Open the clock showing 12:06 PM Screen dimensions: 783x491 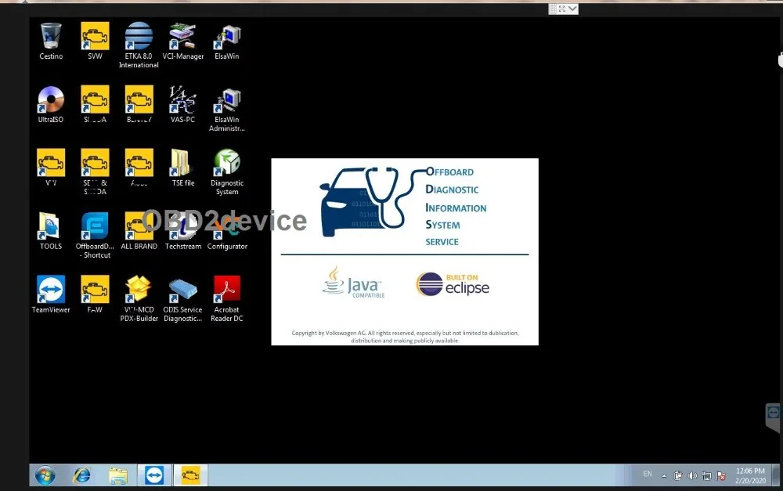pyautogui.click(x=750, y=475)
